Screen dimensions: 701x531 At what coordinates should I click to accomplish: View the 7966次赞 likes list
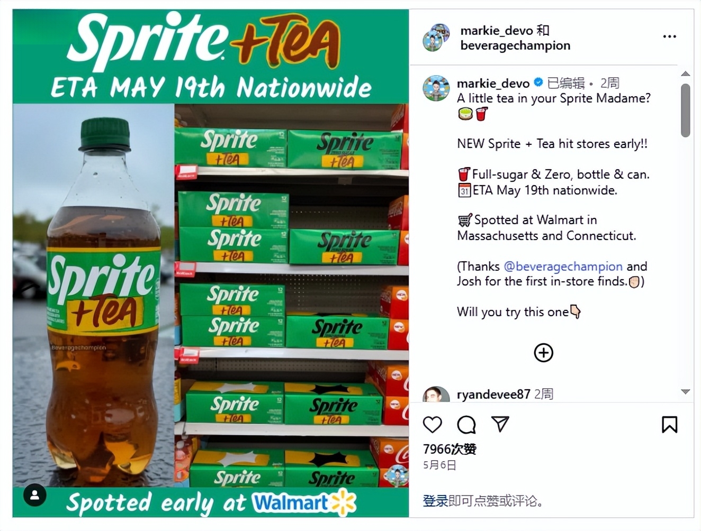[450, 449]
